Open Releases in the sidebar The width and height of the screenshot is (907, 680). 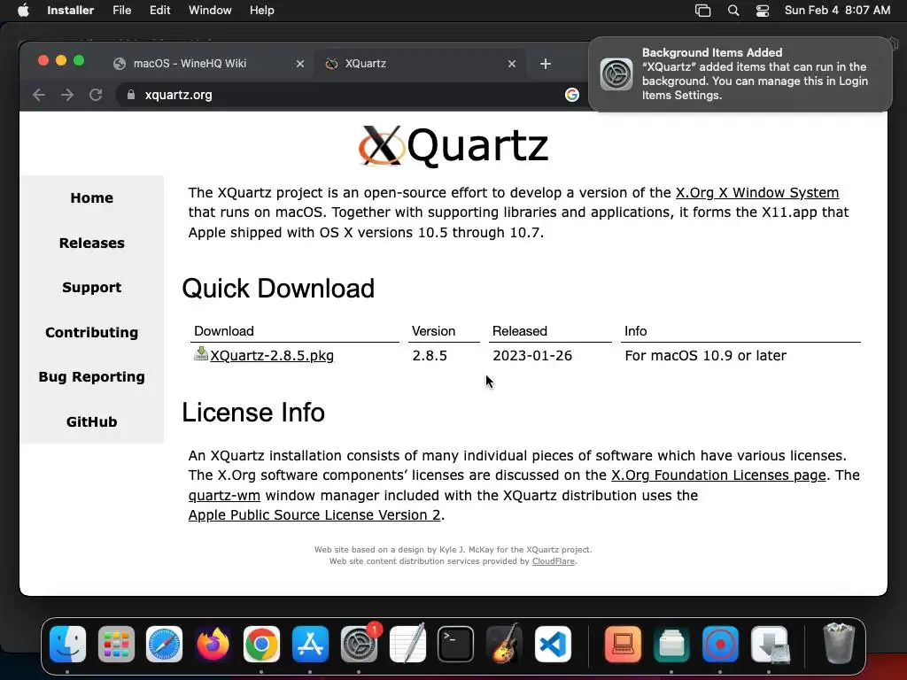click(x=91, y=243)
